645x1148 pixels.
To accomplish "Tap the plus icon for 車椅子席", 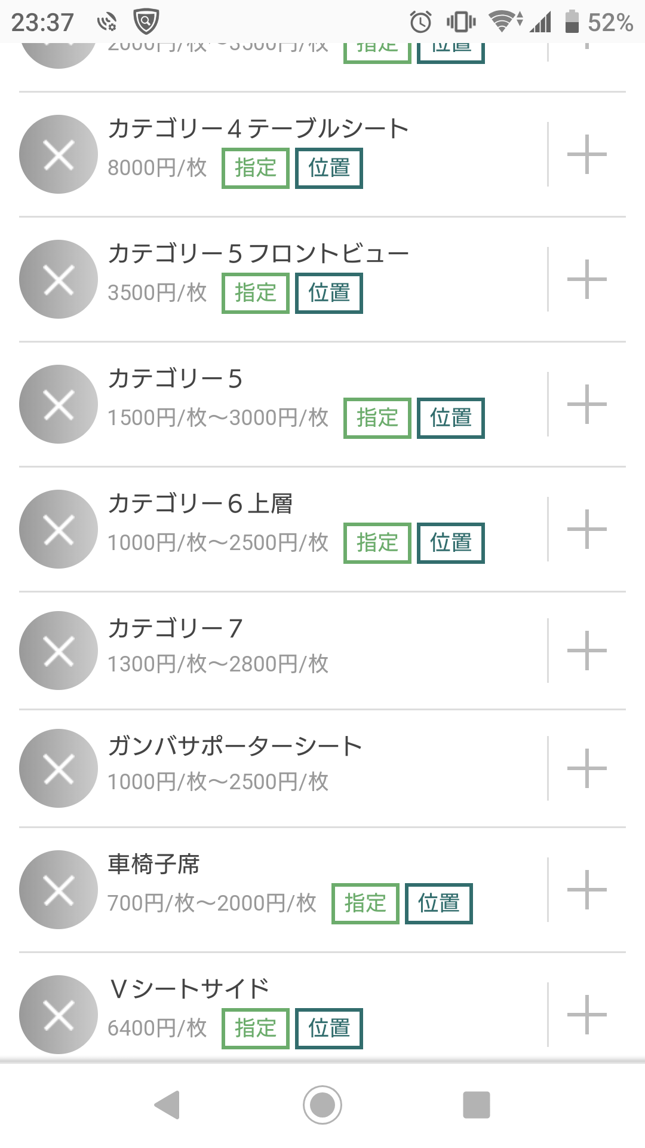I will click(586, 890).
